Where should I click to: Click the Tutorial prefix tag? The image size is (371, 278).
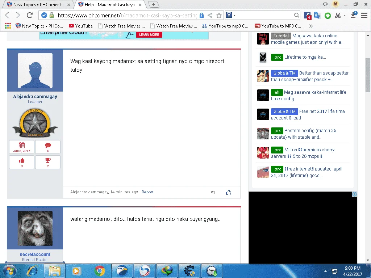coord(281,36)
